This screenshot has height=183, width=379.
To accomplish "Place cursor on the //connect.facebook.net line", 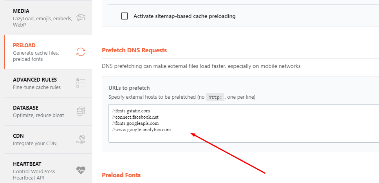I will point(135,117).
